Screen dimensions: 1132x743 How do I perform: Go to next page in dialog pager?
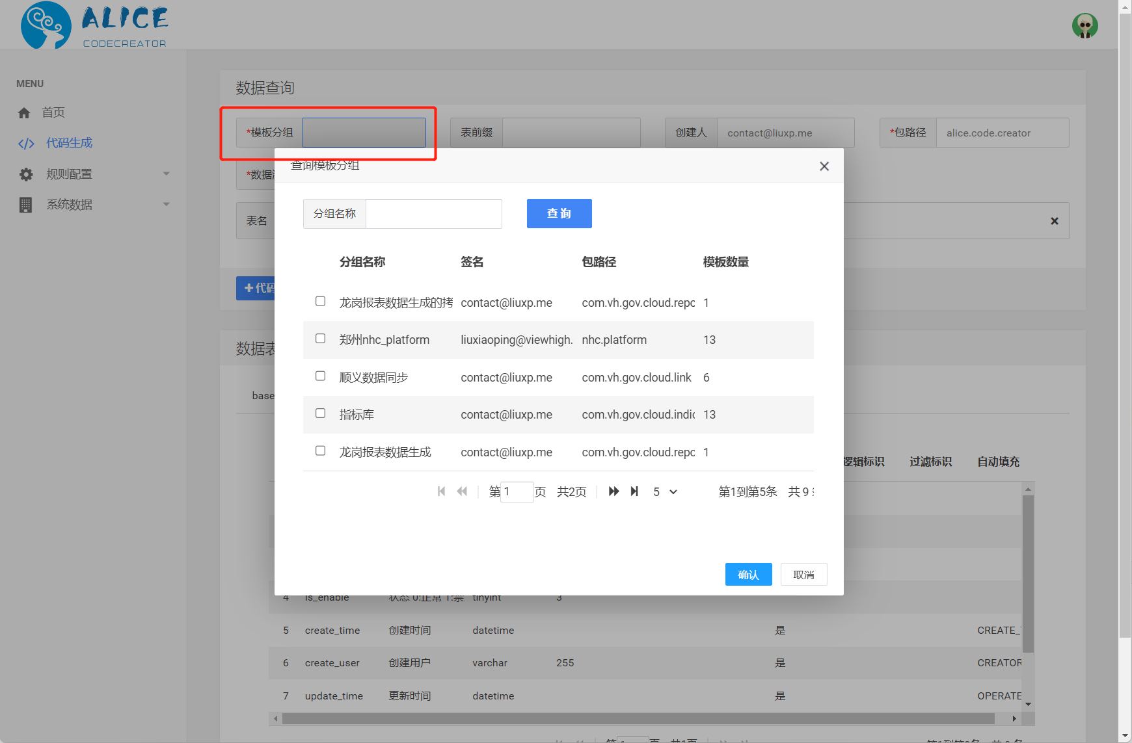point(613,491)
